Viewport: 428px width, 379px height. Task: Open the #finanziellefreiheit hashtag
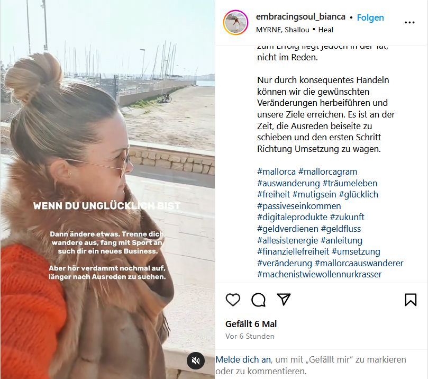point(293,251)
